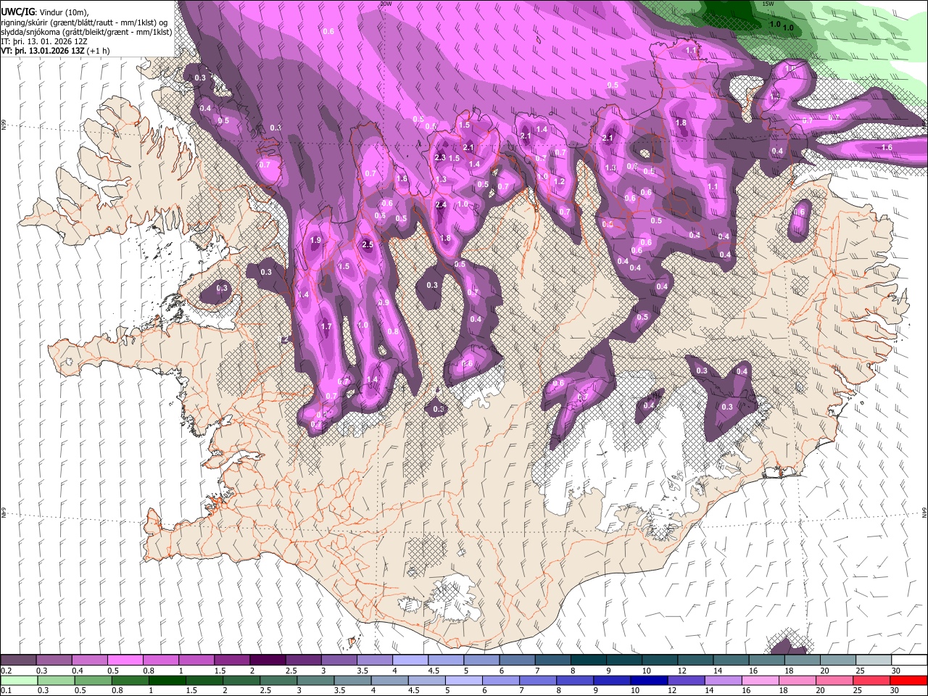Viewport: 928px width, 696px height.
Task: Click the 15W longitude label at top edge
Action: 768,4
